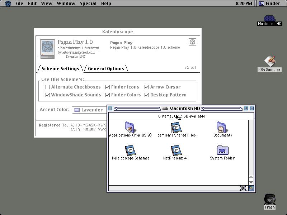Click the resize grow box of Macintosh HD
The image size is (287, 215).
pos(251,188)
